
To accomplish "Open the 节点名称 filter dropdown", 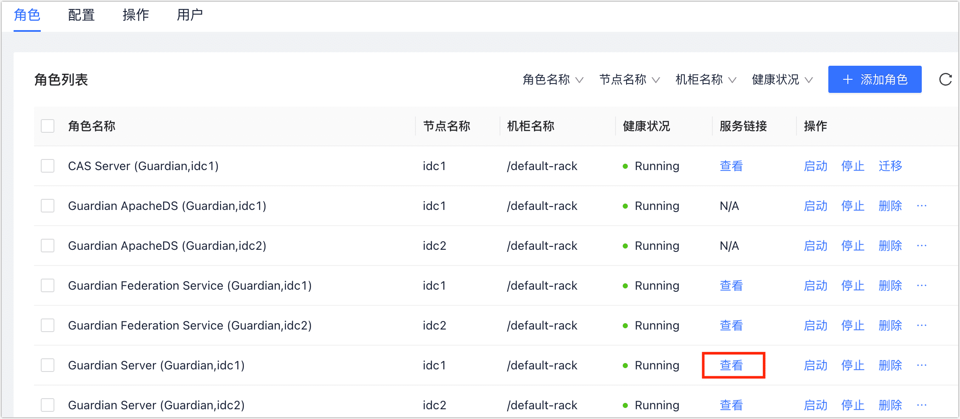I will (630, 79).
